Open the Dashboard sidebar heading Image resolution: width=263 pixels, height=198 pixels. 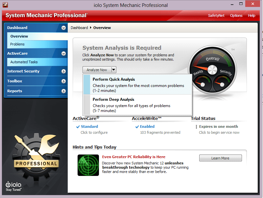[x=17, y=28]
